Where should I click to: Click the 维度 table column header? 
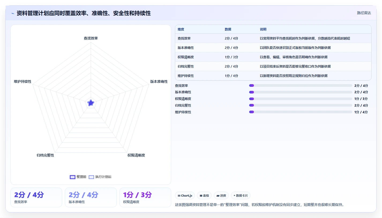181,29
